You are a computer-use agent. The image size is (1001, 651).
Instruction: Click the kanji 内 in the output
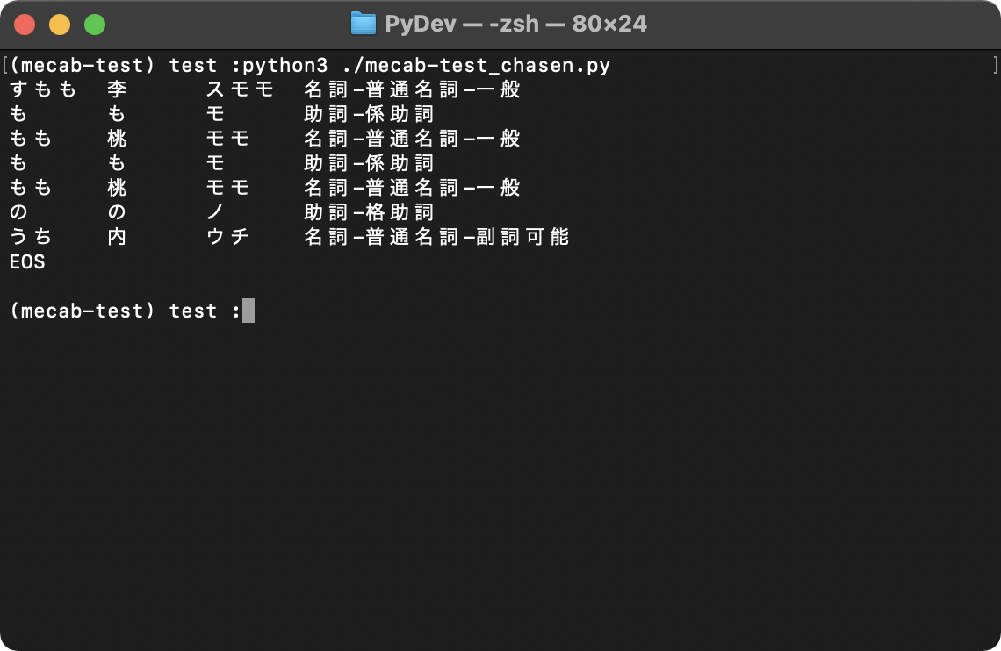(x=117, y=237)
